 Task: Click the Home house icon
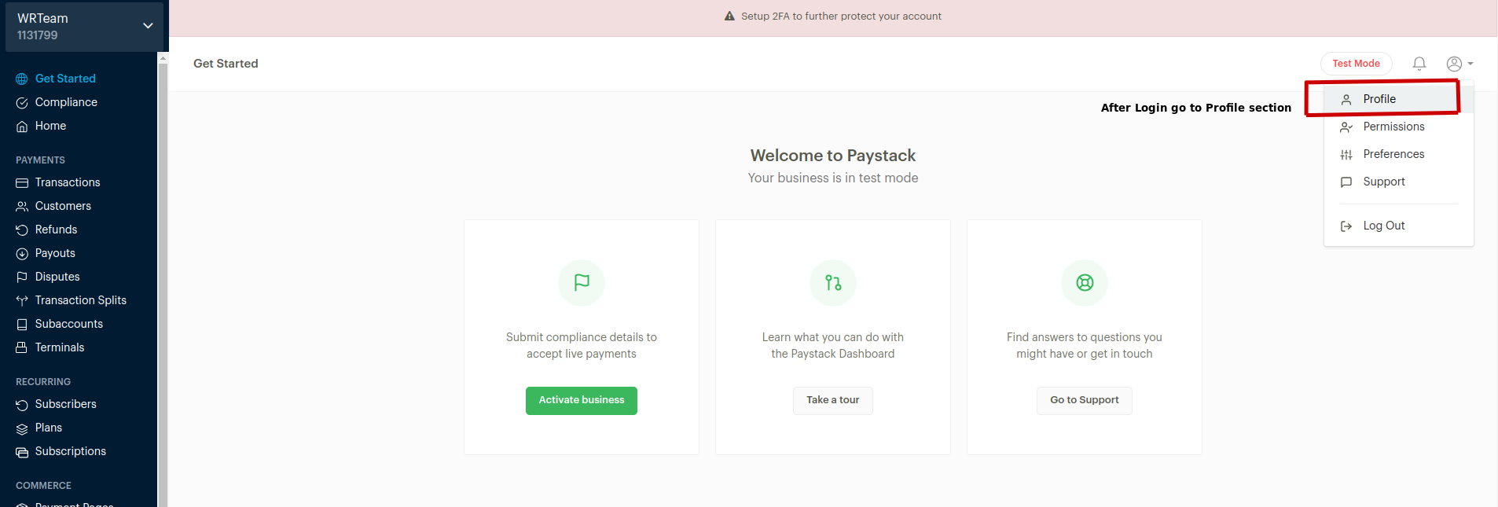coord(22,127)
